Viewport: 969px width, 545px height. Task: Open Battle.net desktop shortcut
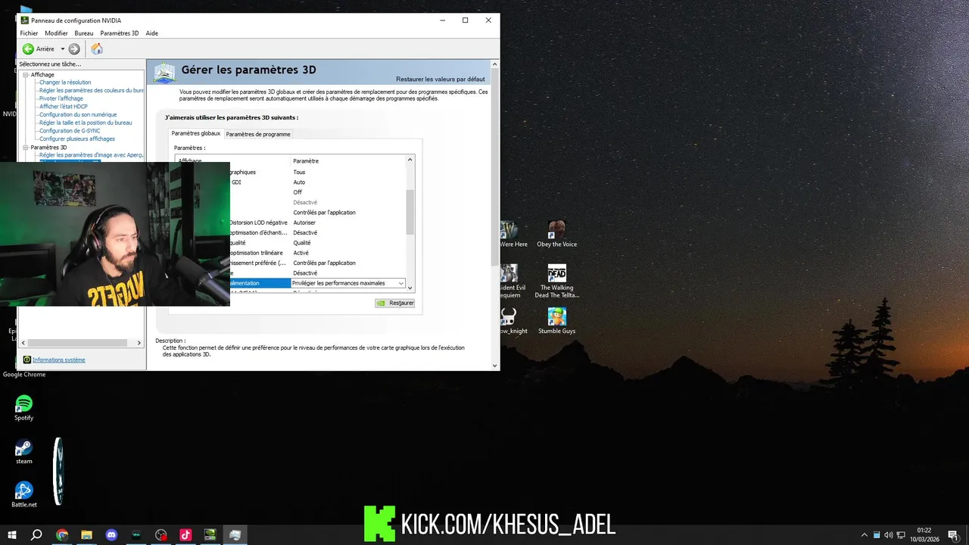pos(24,495)
